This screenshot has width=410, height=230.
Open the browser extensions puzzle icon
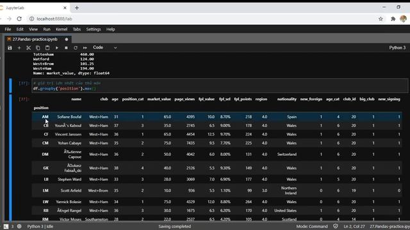pos(393,19)
